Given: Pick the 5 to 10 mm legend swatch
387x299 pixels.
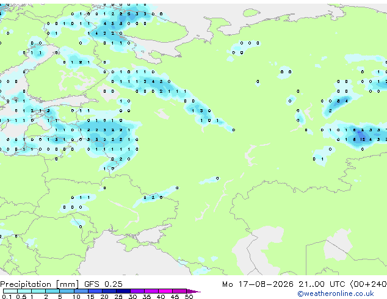Looking at the screenshot, I should (67, 291).
